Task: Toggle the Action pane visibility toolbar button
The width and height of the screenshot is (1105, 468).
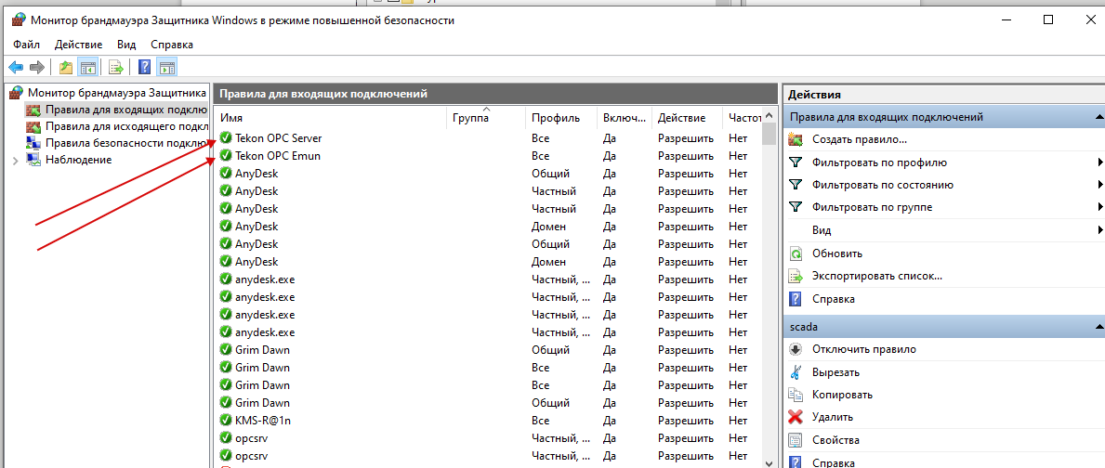Action: point(167,67)
